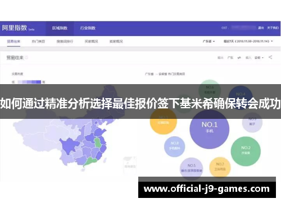Open the 最近7天 date range dropdown

(x=248, y=41)
